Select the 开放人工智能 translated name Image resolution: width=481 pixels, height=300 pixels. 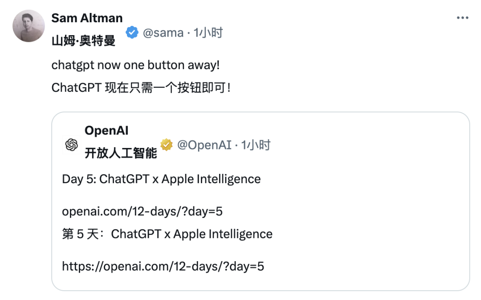(x=121, y=153)
